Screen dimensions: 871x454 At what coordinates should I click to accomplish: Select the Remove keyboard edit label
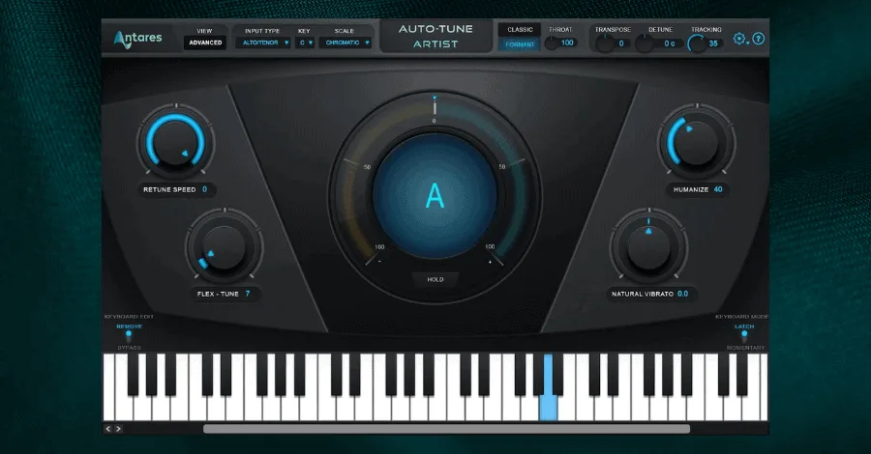[x=129, y=326]
